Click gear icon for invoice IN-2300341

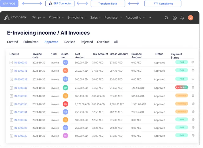[193, 70]
